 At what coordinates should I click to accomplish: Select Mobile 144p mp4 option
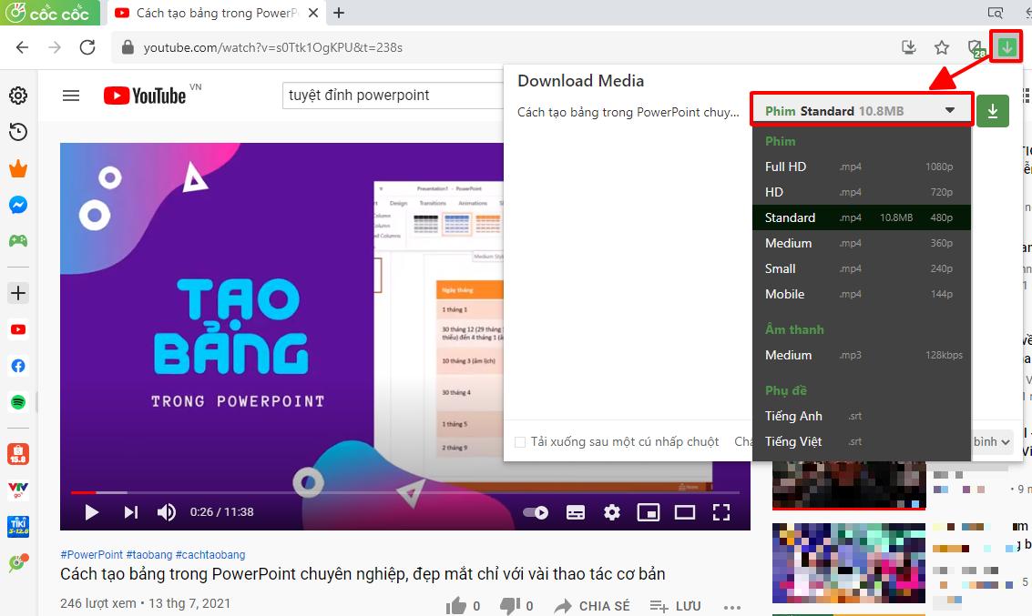point(861,294)
